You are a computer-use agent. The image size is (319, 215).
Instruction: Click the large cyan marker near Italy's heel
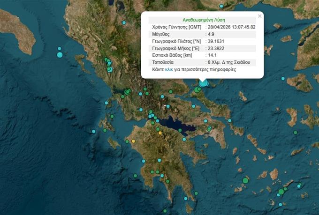point(60,55)
